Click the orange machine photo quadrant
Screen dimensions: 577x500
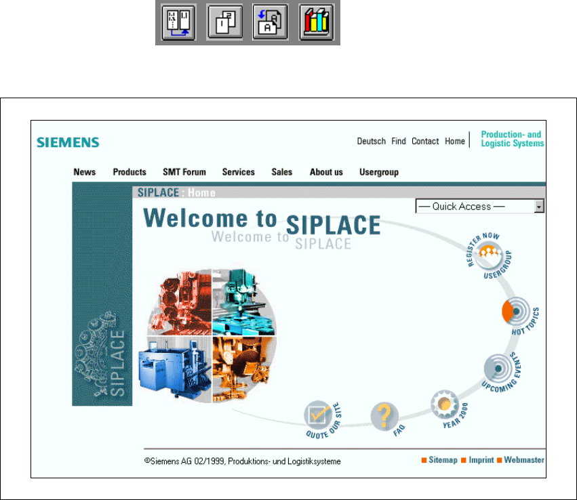[243, 369]
